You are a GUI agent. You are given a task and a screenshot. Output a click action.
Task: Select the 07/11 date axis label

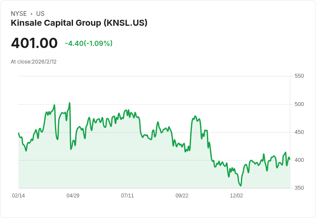128,196
